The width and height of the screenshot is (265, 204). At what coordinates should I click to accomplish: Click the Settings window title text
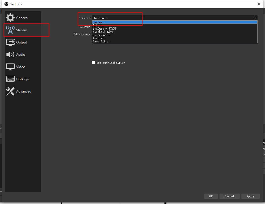(x=16, y=4)
